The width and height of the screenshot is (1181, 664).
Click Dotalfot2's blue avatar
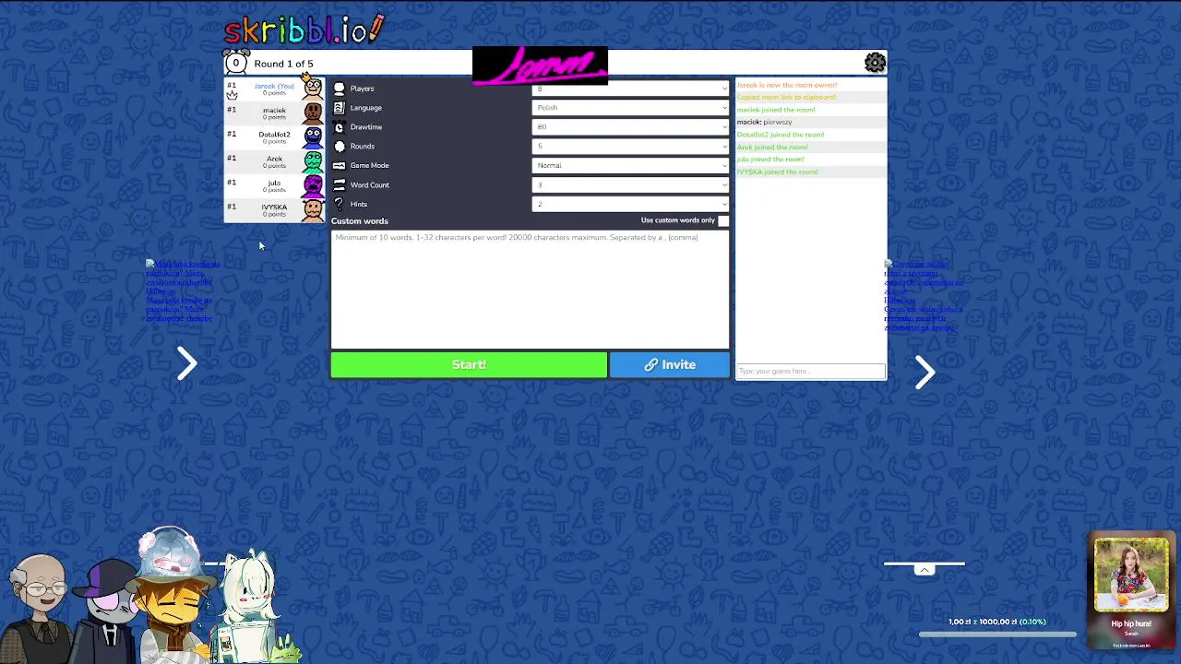coord(313,137)
